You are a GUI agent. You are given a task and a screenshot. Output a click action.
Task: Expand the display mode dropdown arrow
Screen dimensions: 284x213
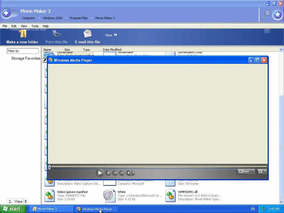tap(265, 171)
